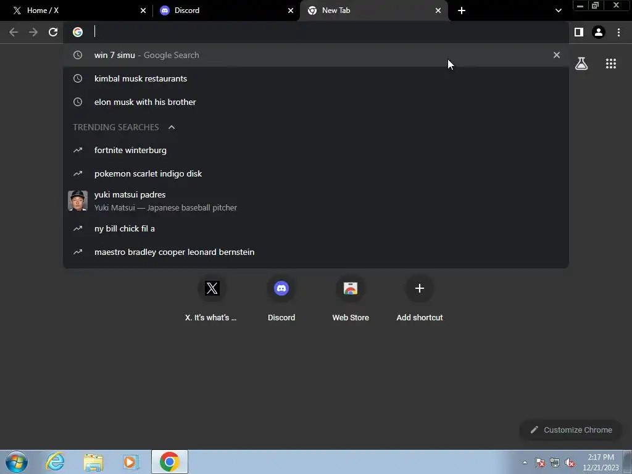Click the clock icon beside 'kimbal musk restaurants'

click(x=78, y=78)
